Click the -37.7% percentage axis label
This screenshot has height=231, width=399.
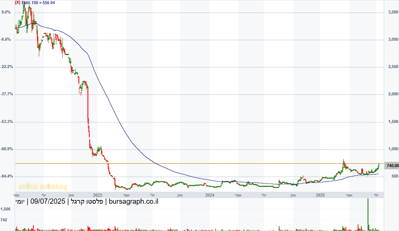click(x=7, y=94)
